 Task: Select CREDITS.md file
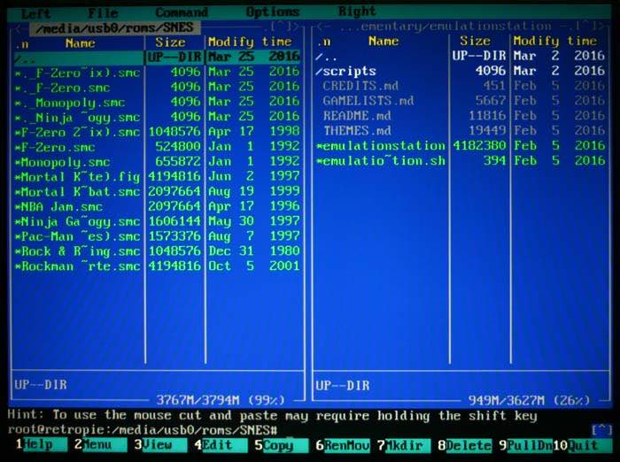tap(461, 86)
